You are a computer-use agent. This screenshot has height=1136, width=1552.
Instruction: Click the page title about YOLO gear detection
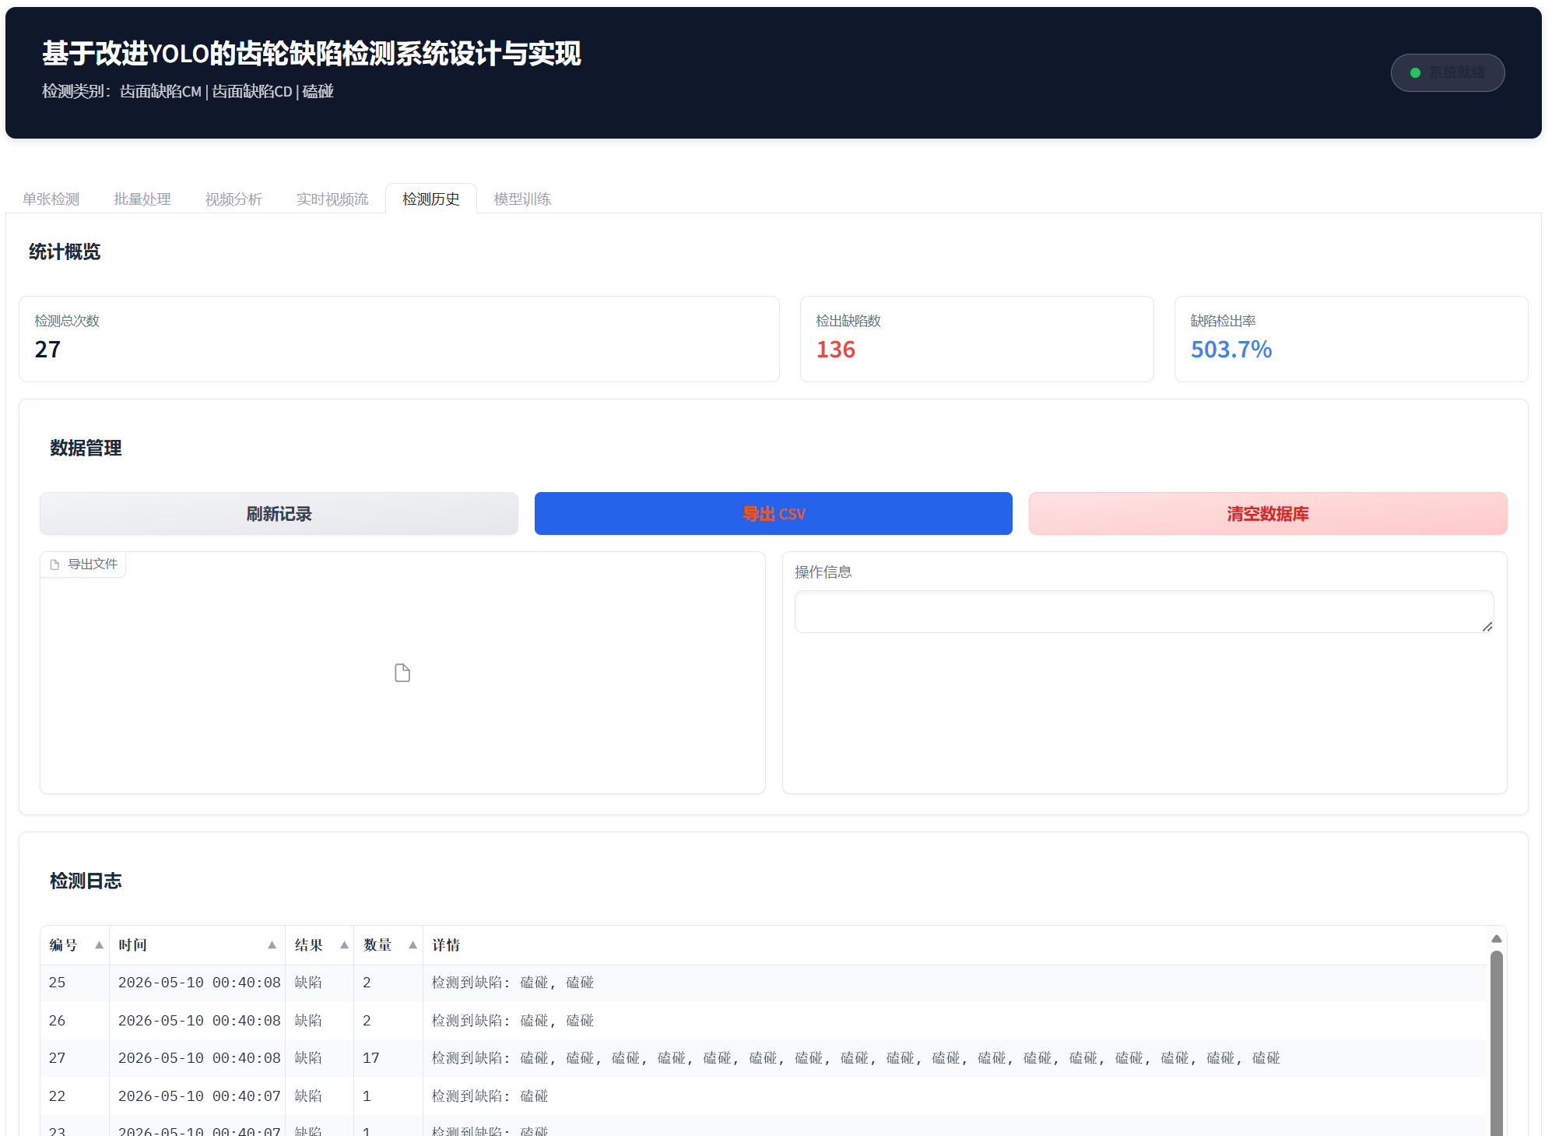click(x=311, y=53)
